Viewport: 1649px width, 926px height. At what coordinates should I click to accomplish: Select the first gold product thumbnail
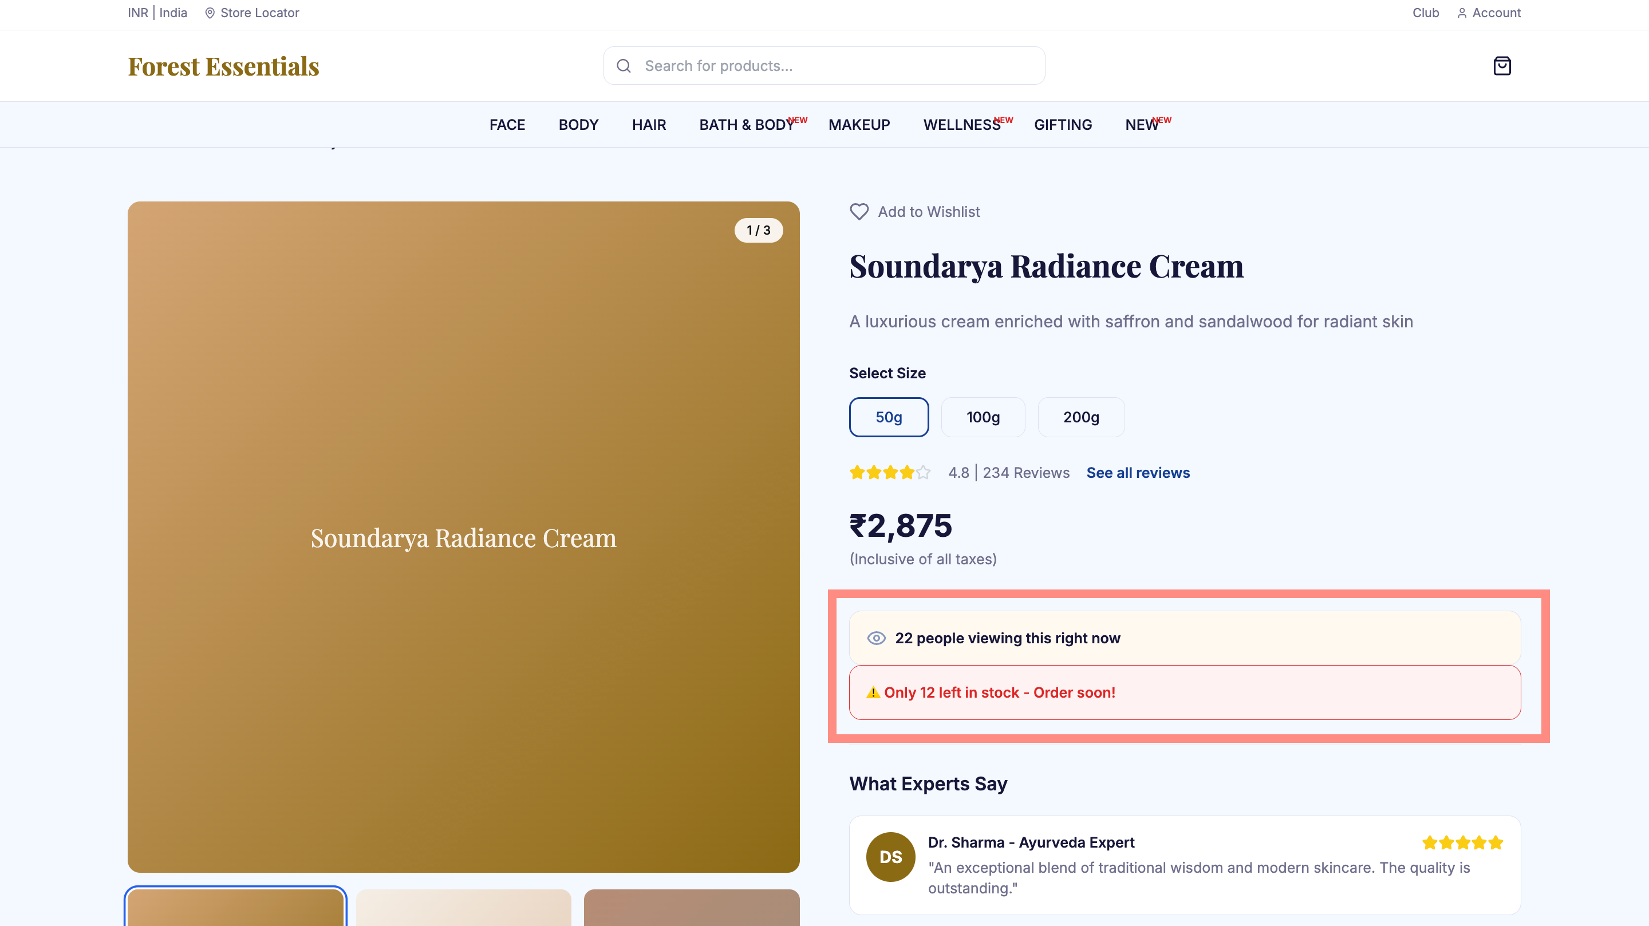(235, 908)
